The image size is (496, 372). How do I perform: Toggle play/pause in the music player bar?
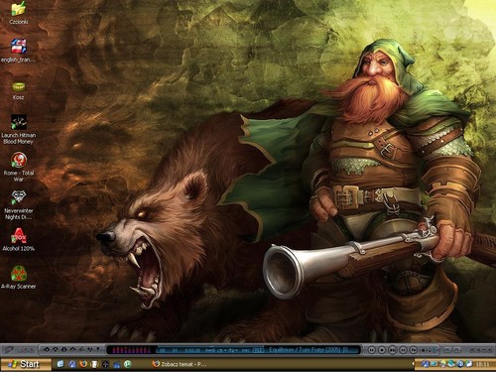tap(393, 350)
